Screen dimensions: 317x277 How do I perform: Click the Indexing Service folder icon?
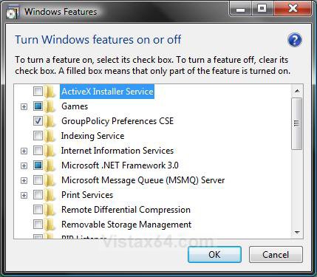click(x=50, y=136)
